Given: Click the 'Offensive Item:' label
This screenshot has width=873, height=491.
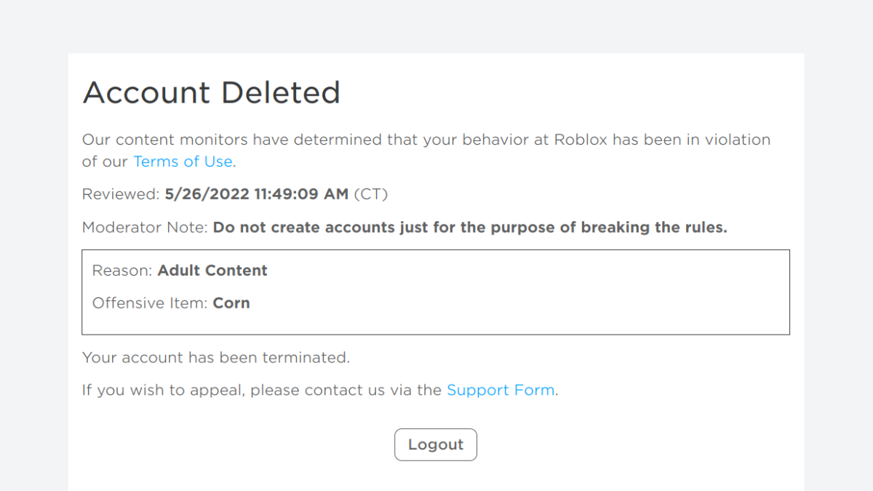Looking at the screenshot, I should coord(151,303).
